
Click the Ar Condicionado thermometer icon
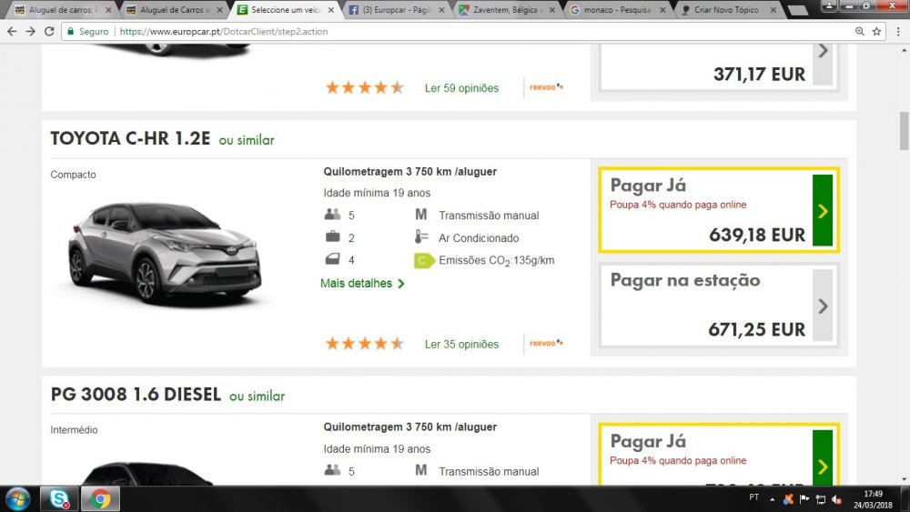[x=421, y=236]
